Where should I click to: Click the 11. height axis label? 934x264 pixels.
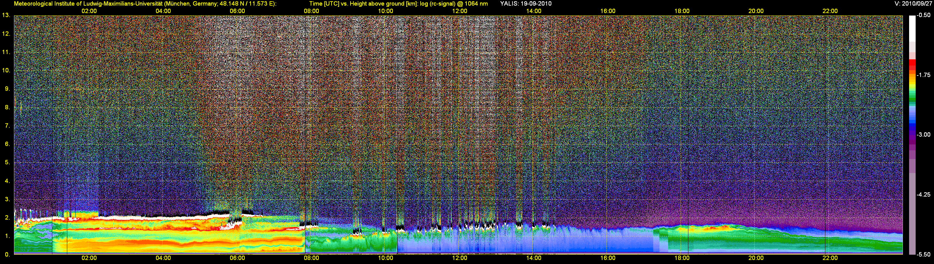coord(6,52)
